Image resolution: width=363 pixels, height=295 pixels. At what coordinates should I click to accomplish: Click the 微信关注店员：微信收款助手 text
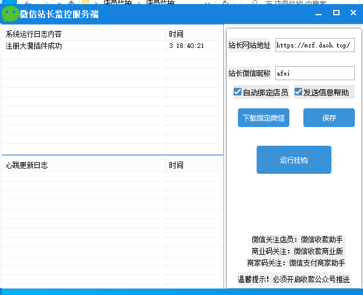pyautogui.click(x=298, y=239)
